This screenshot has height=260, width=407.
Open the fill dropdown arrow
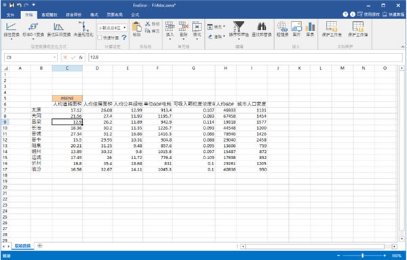224,26
